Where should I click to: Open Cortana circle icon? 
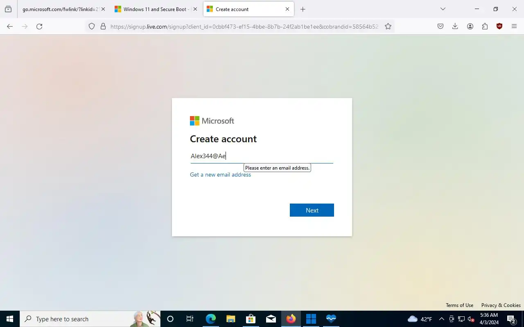coord(170,319)
